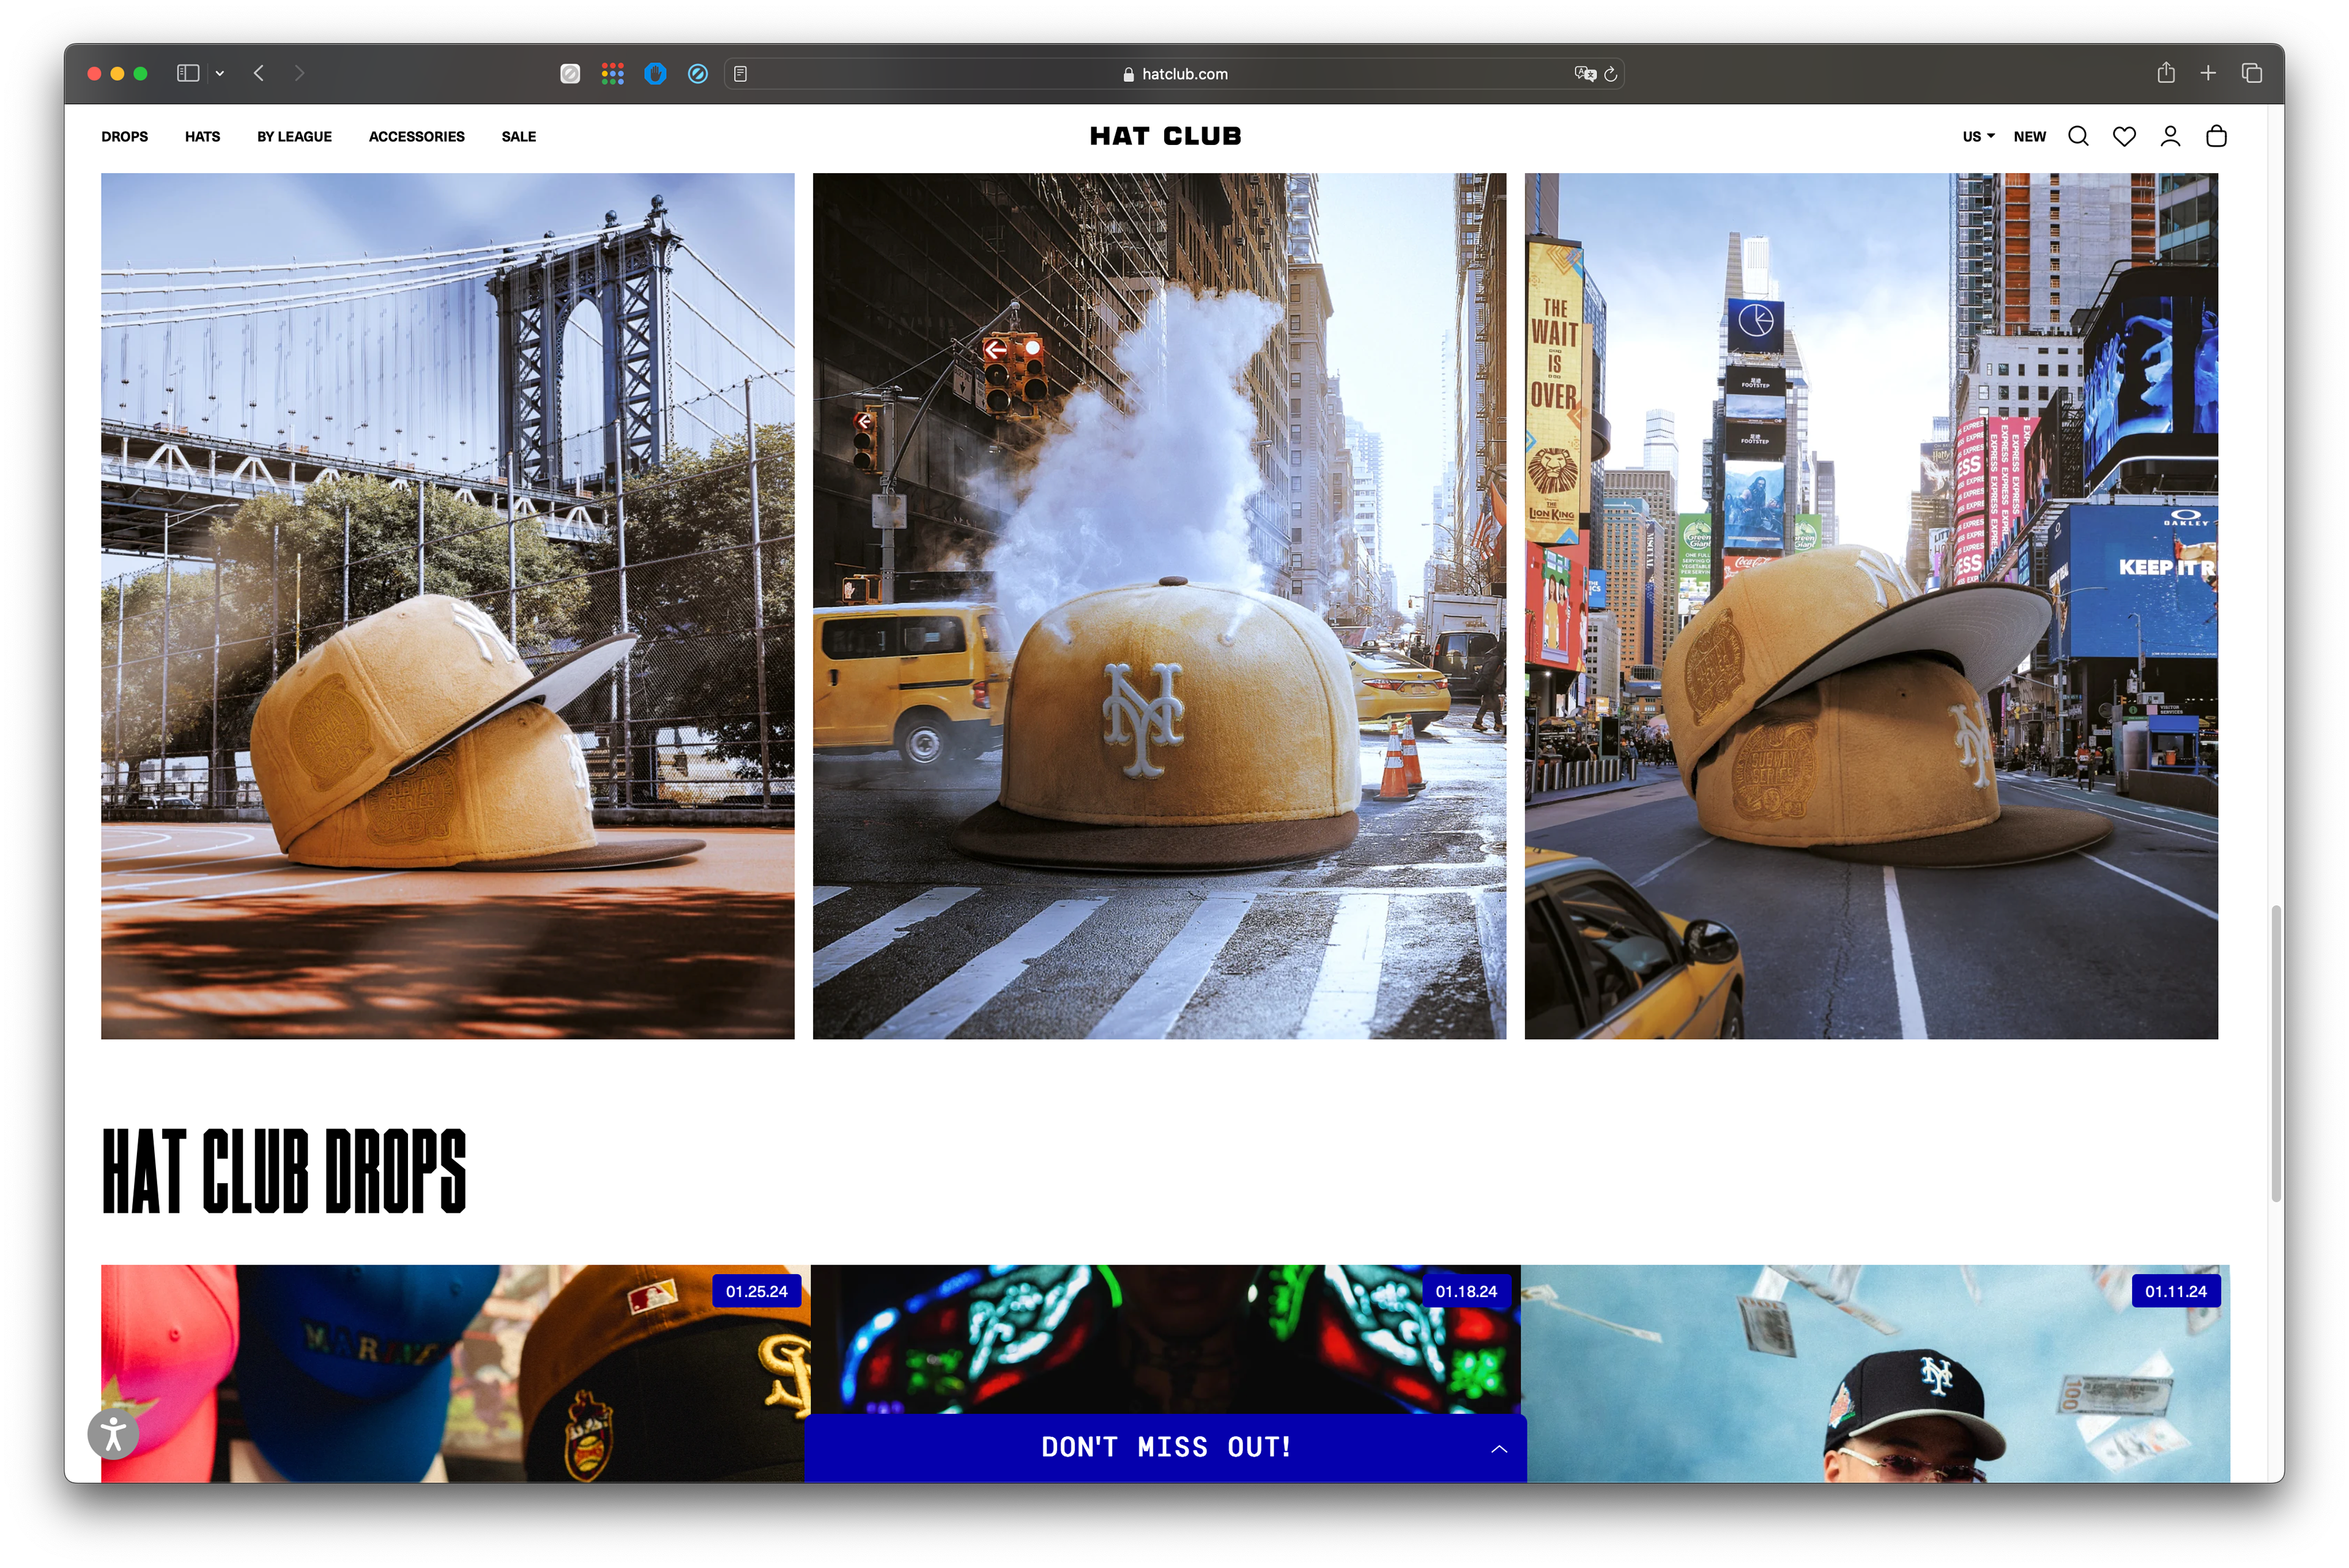Click the blue circled-slash extension icon
The width and height of the screenshot is (2349, 1568).
click(x=698, y=73)
